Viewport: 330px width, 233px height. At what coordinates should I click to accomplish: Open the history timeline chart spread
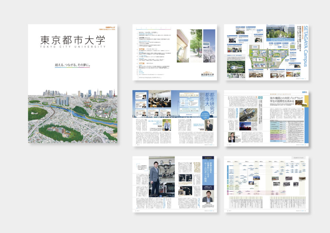266,184
